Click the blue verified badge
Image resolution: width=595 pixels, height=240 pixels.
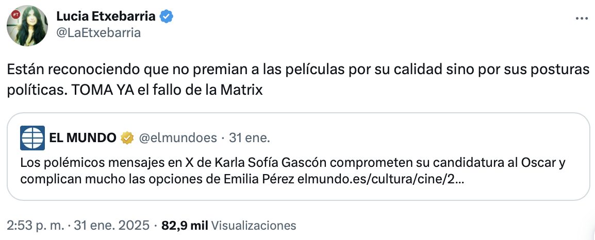coord(166,17)
